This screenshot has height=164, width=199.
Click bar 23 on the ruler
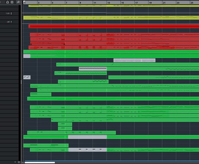[x=178, y=3]
